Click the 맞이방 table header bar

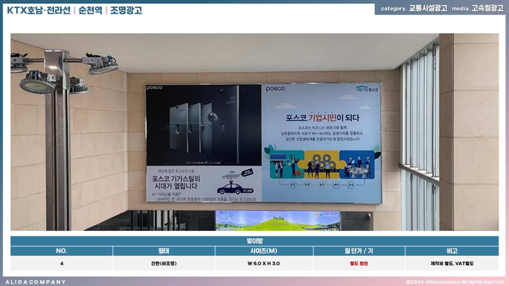point(254,241)
